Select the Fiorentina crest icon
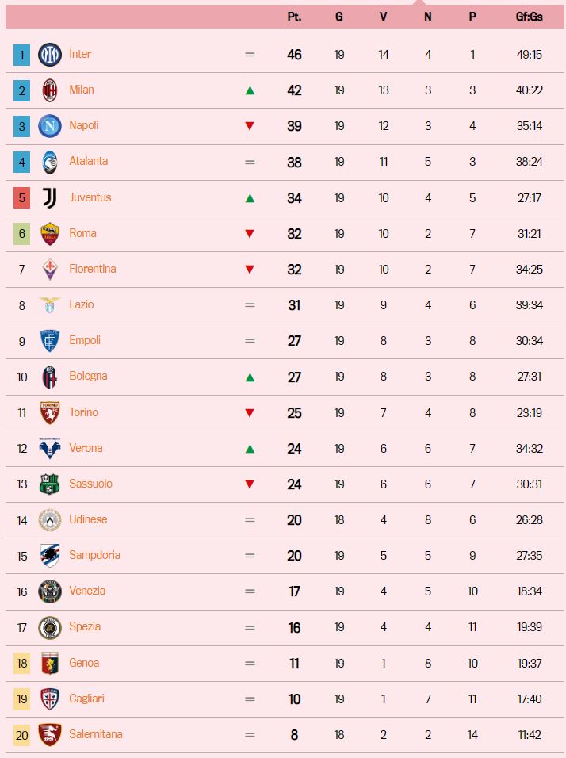Viewport: 566px width, 758px height. (50, 269)
